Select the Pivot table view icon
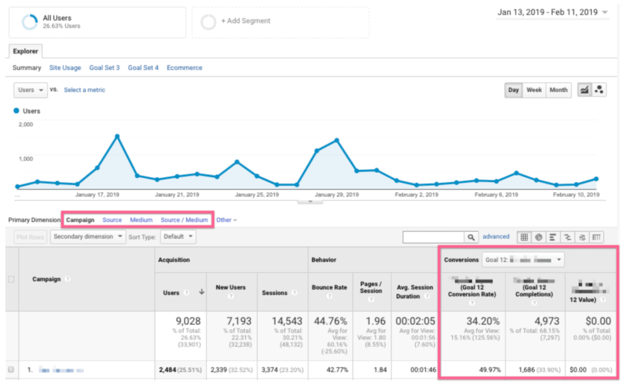The image size is (628, 387). (596, 237)
